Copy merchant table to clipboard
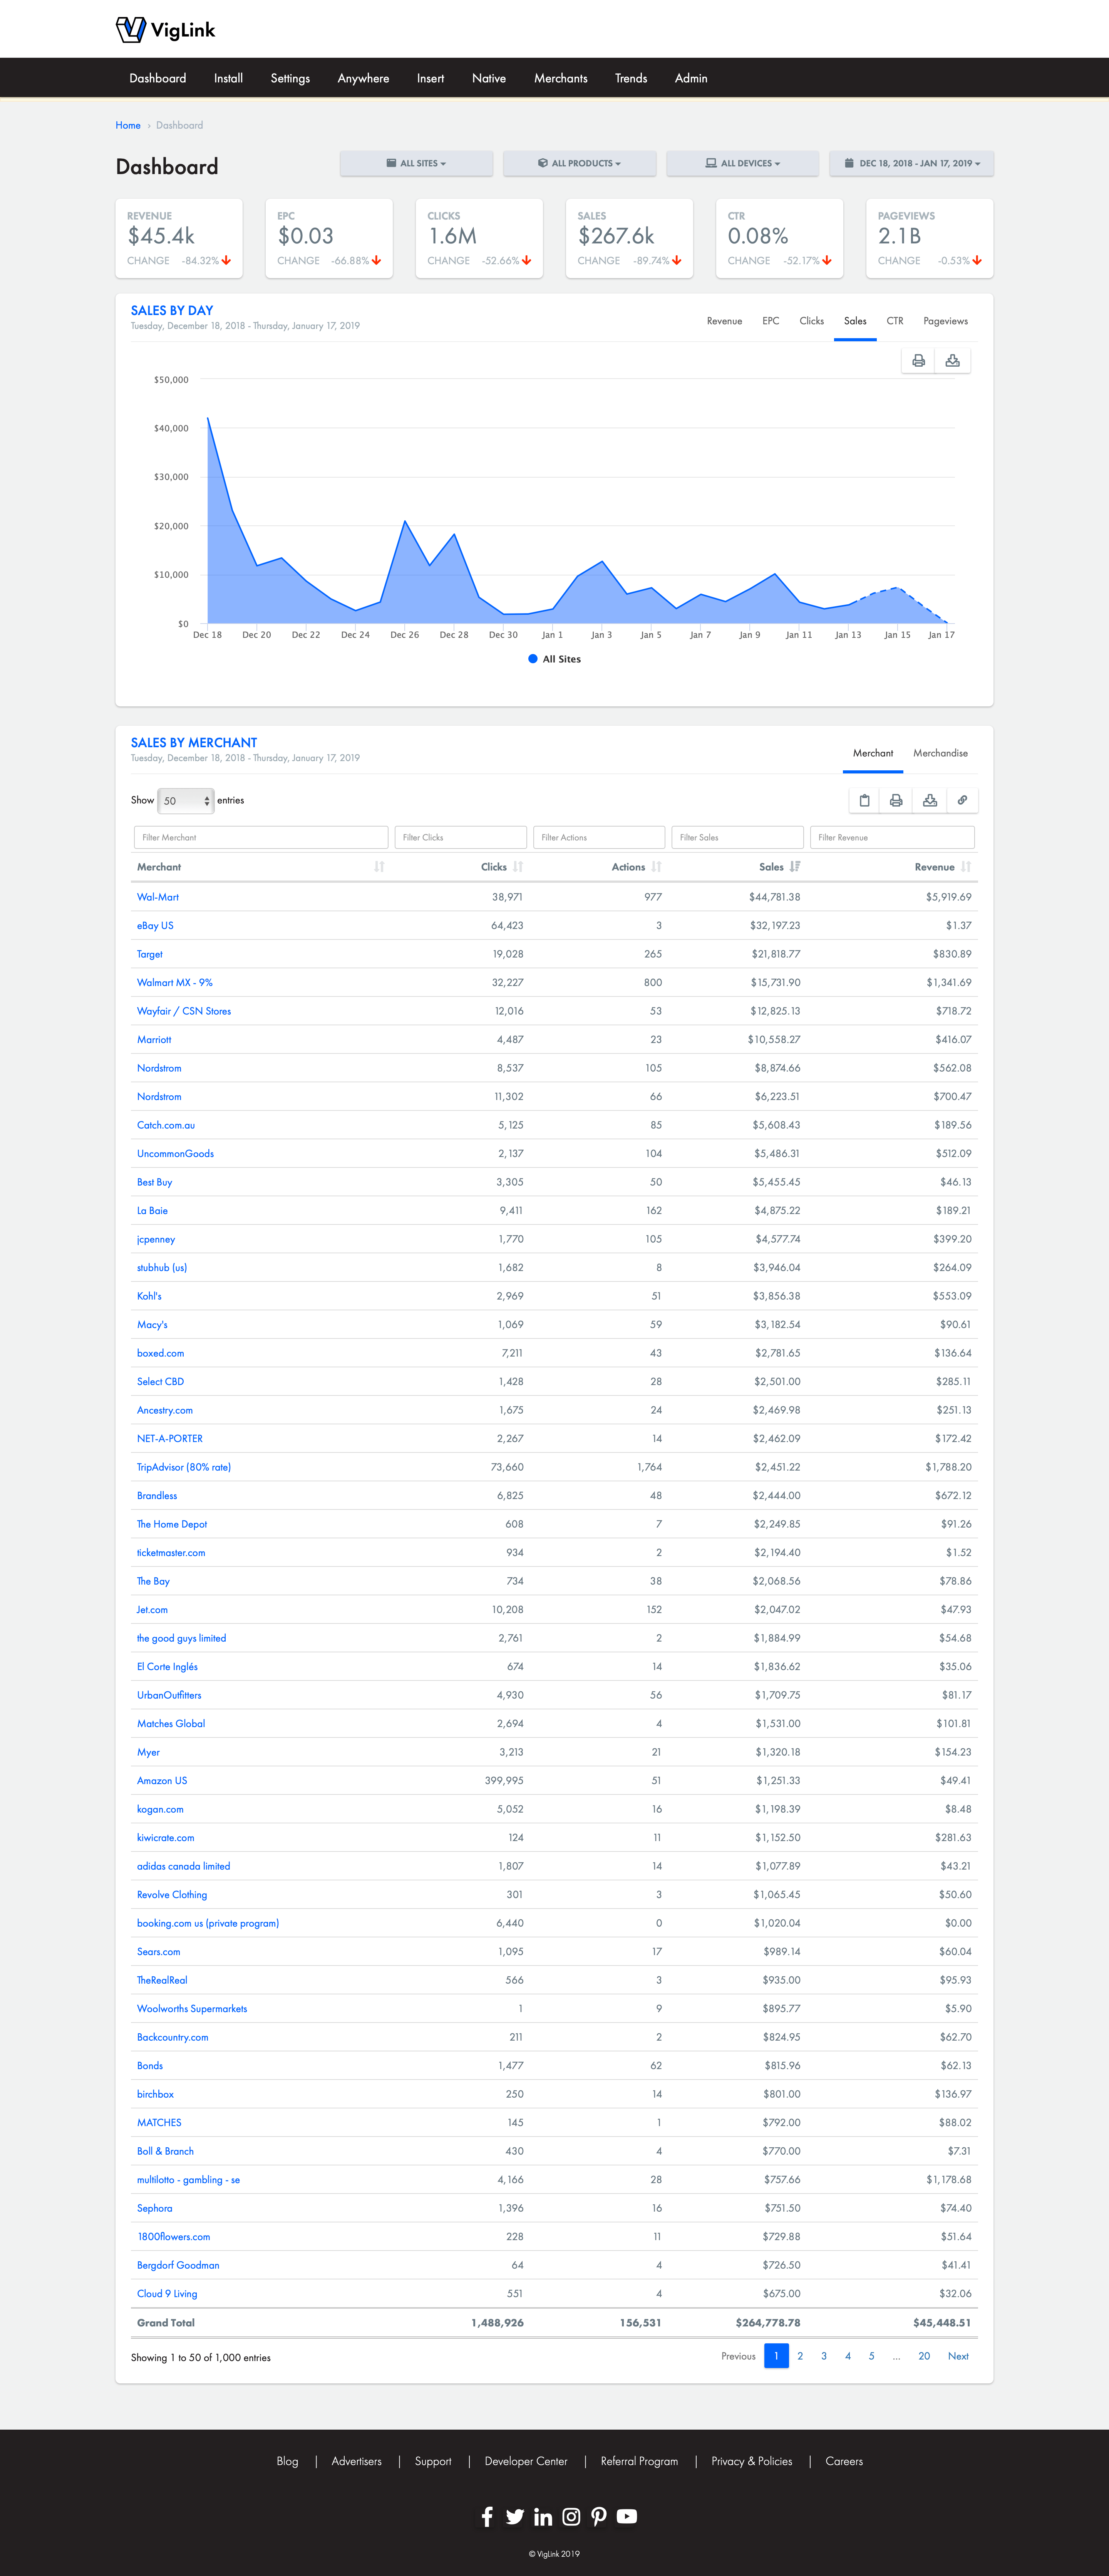The height and width of the screenshot is (2576, 1109). (x=864, y=800)
